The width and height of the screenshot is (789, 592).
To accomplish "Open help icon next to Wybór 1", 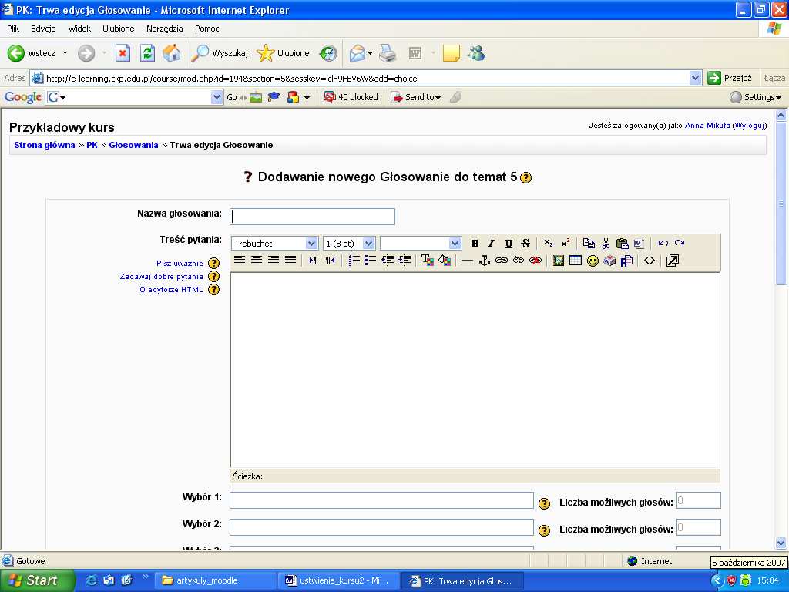I will (544, 503).
